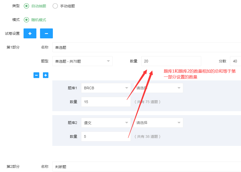Open the 题型 dropdown showing 单选题 - 共78题

pos(82,61)
